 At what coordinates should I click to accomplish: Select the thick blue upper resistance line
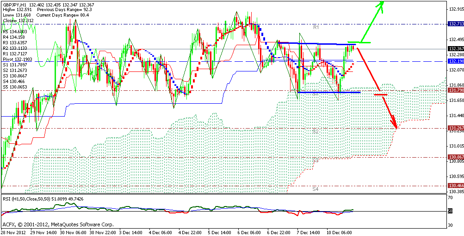(315, 44)
